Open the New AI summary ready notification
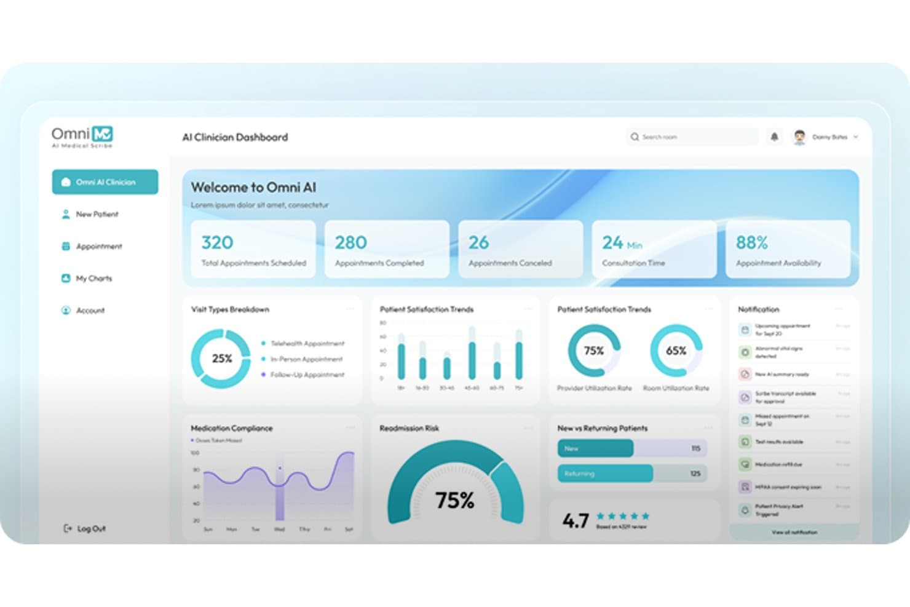The width and height of the screenshot is (910, 607). (794, 374)
